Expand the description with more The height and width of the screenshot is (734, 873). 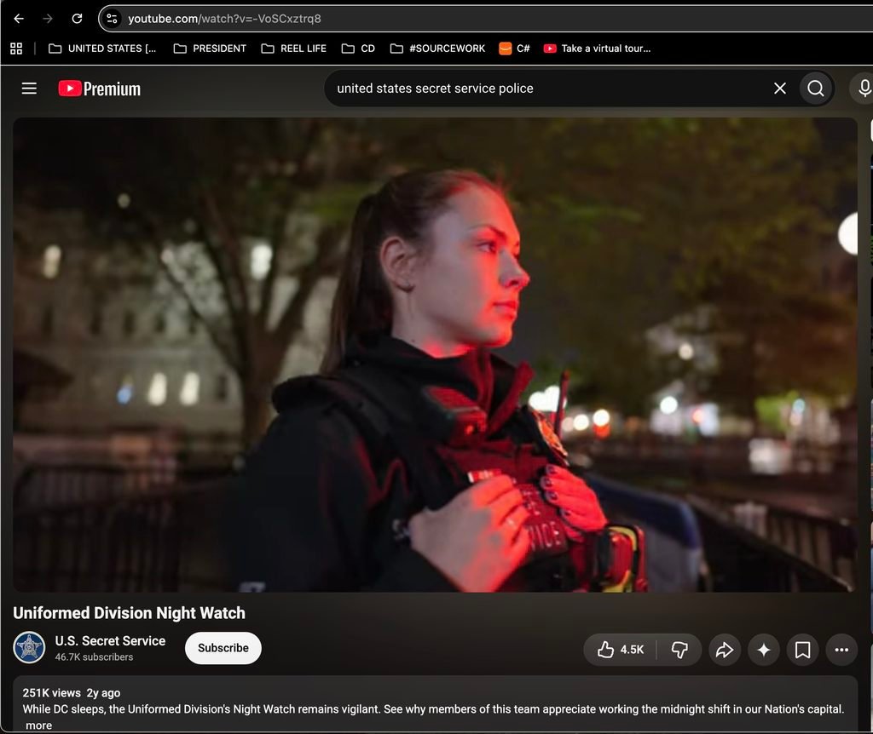pos(38,725)
